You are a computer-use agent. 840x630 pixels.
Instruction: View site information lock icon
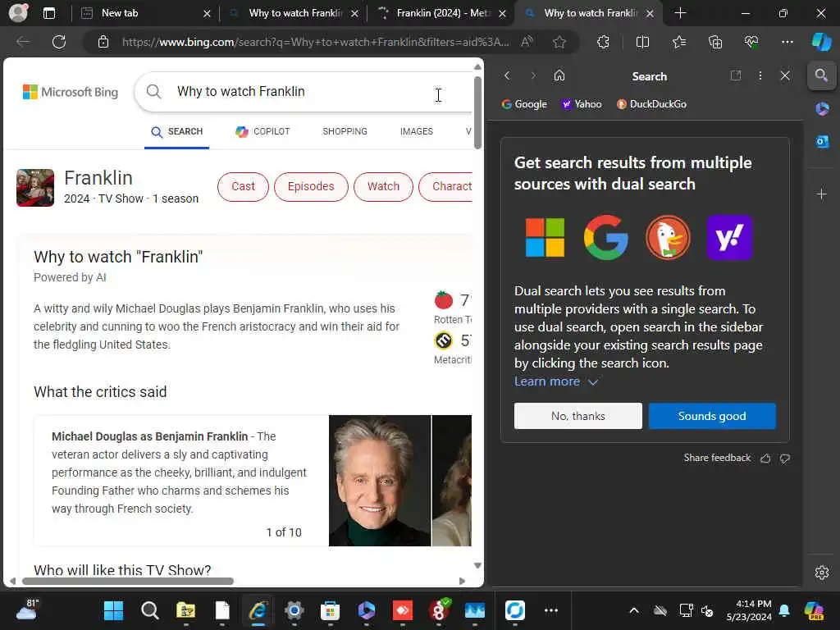click(103, 42)
